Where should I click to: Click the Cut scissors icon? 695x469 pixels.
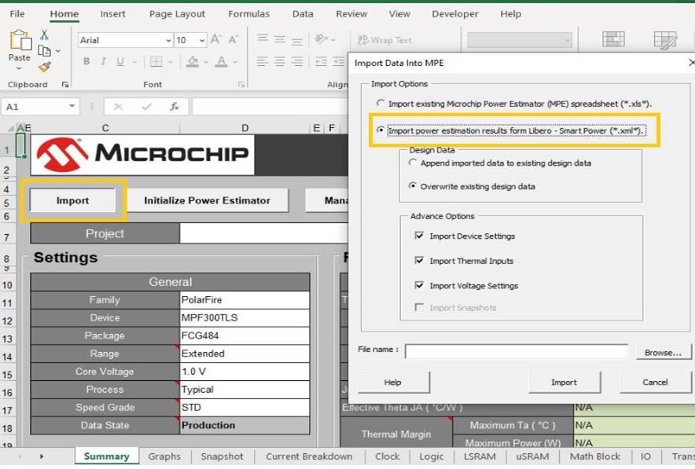tap(44, 35)
